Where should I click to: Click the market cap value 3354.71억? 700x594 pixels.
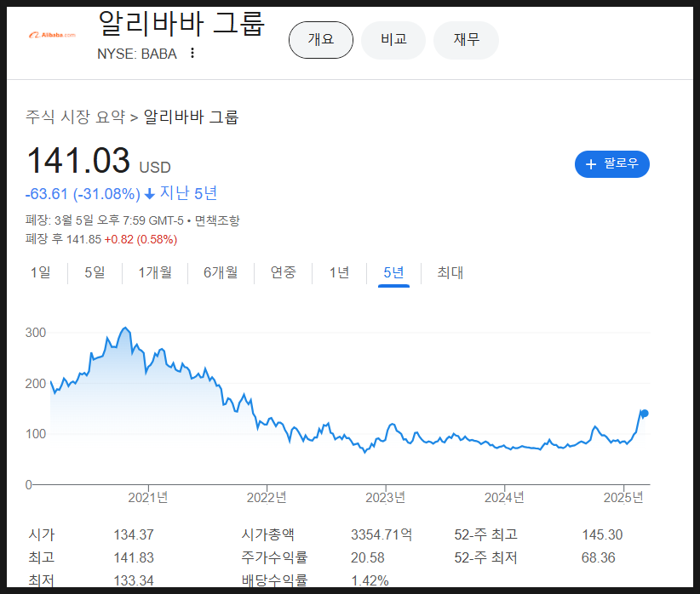382,534
